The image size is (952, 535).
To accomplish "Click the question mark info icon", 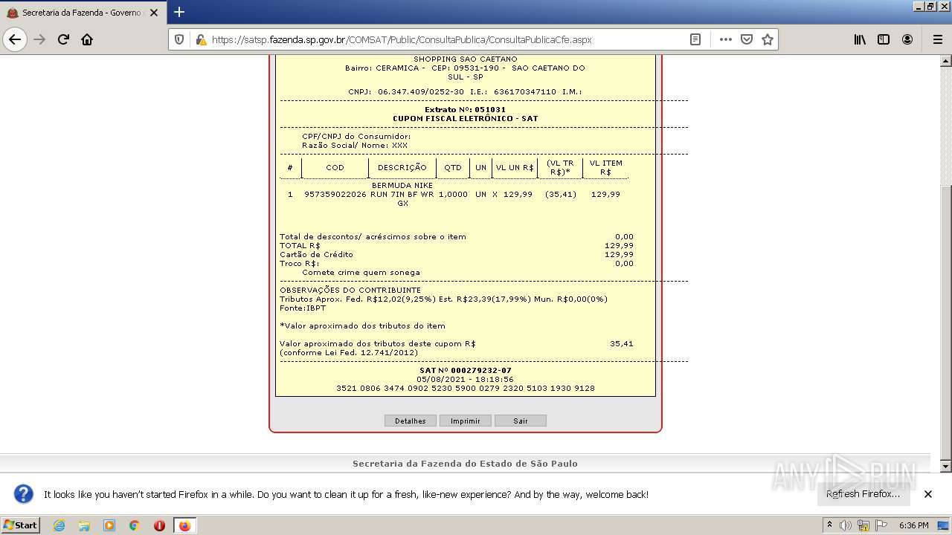I will pos(24,494).
